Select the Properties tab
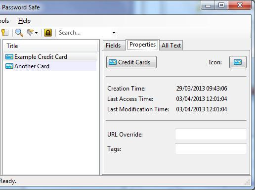Image resolution: width=255 pixels, height=190 pixels. pos(142,45)
